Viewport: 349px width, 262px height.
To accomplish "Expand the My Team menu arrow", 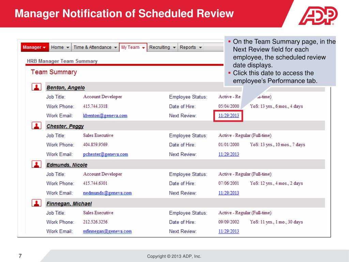I will tap(143, 48).
